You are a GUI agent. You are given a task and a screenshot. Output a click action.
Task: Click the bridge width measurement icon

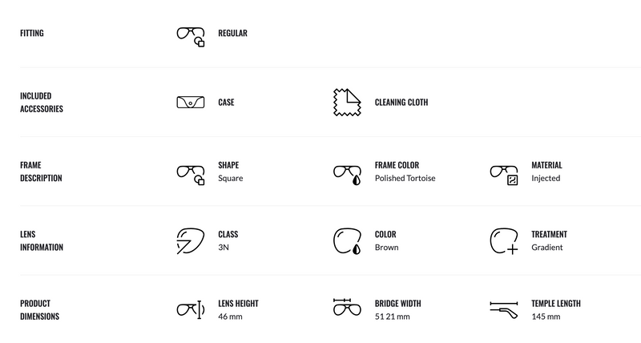click(x=346, y=308)
